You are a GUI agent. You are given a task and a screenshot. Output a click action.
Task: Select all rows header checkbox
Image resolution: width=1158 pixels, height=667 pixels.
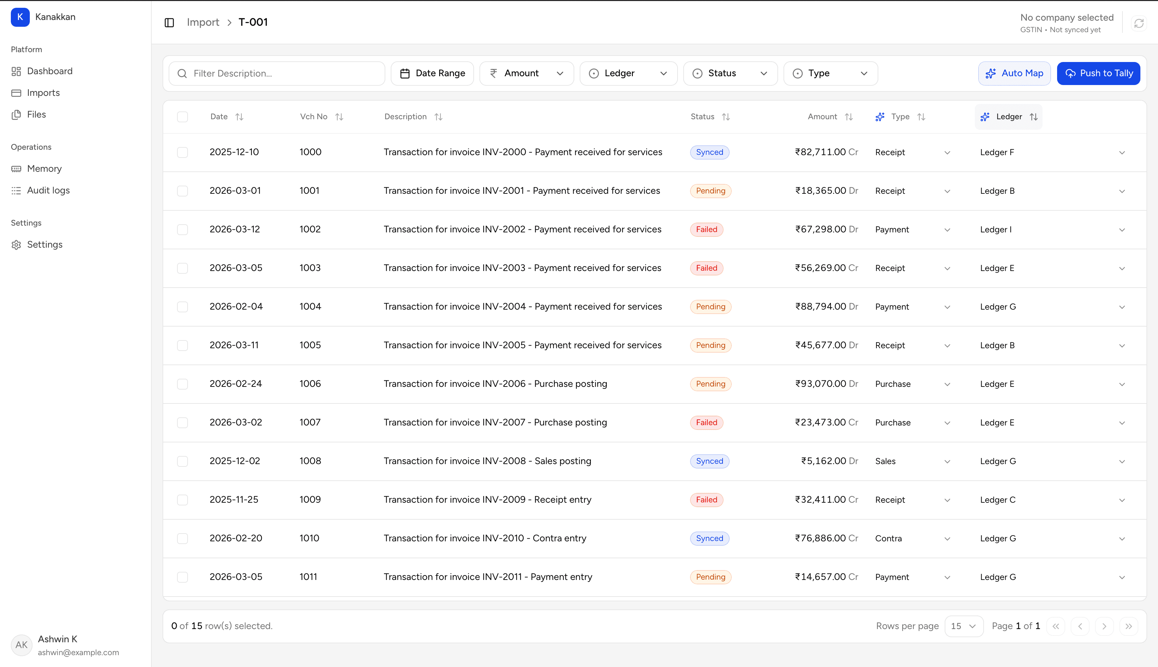182,117
